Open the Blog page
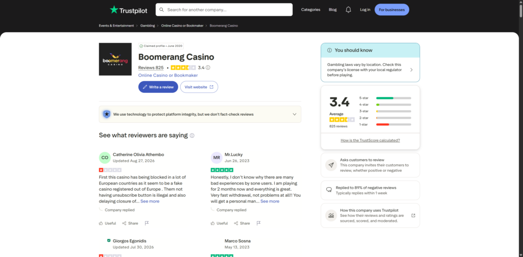The image size is (523, 257). 332,10
